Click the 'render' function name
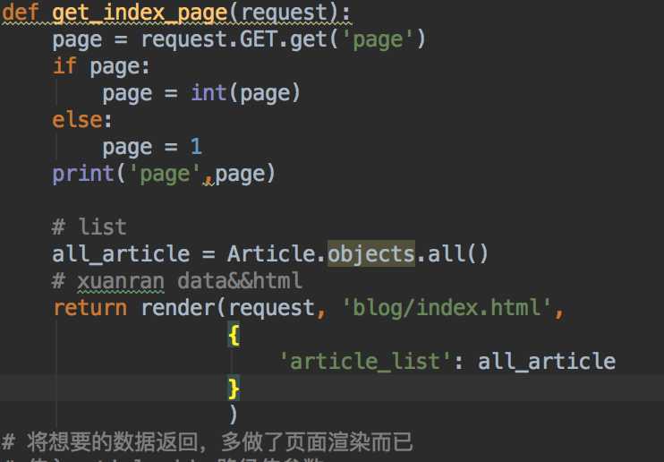Viewport: 664px width, 462px height. click(x=178, y=308)
